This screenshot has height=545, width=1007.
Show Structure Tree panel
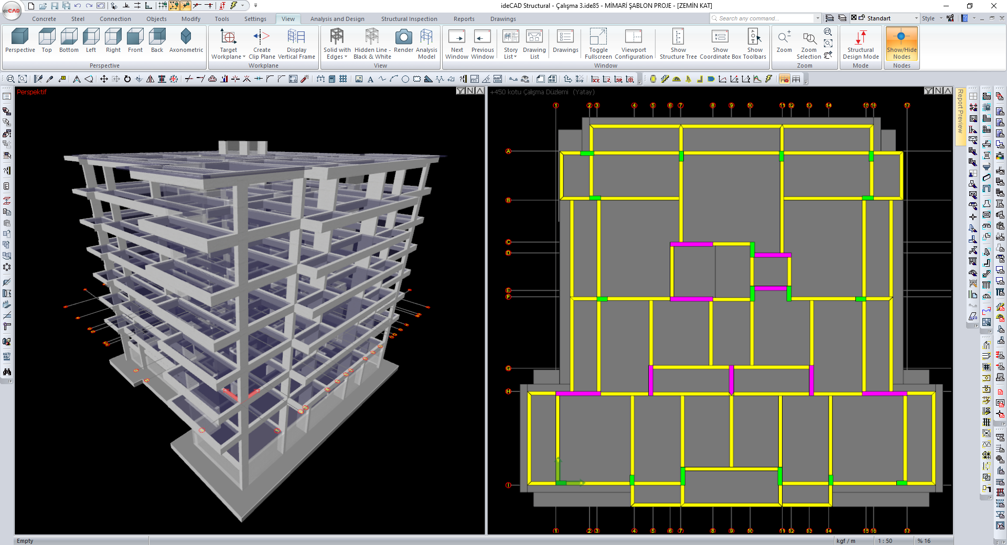pos(678,43)
